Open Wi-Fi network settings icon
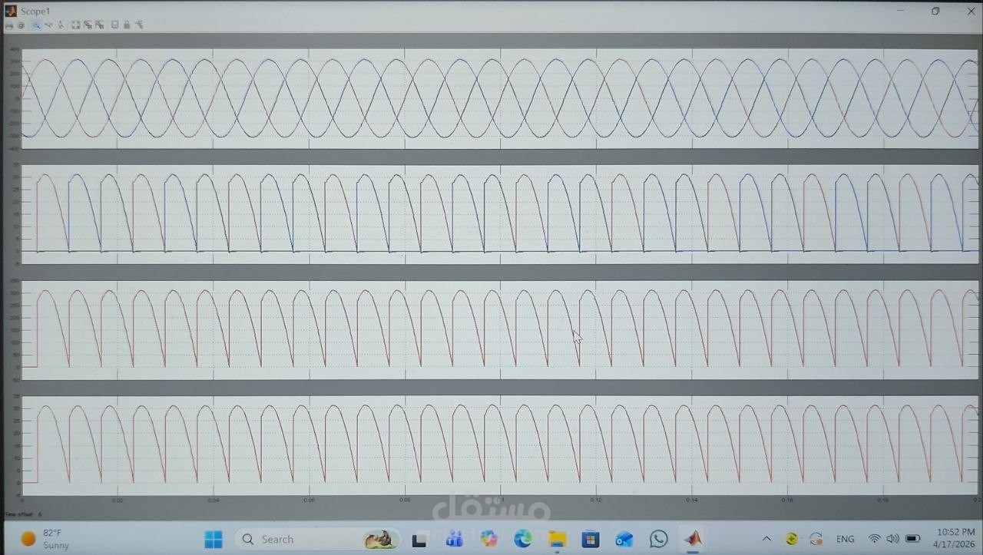 pos(874,539)
